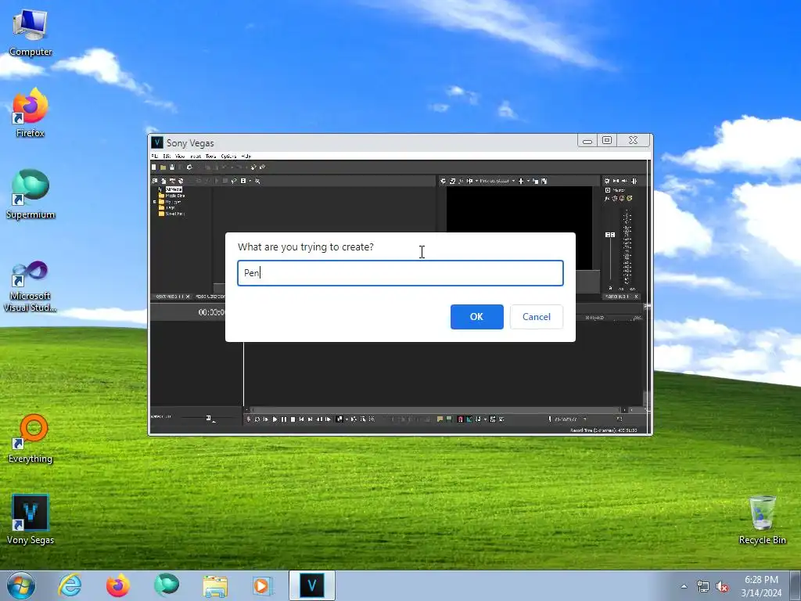Open Windows Explorer folder in taskbar
Screen dimensions: 801x601
[215, 585]
